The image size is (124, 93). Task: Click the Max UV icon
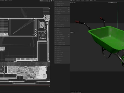tap(55, 22)
